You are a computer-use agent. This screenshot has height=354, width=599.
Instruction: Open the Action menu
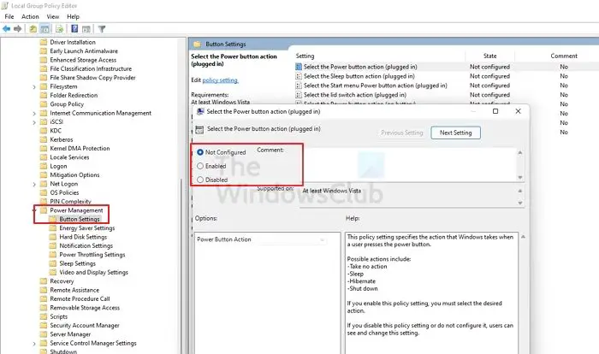click(30, 16)
